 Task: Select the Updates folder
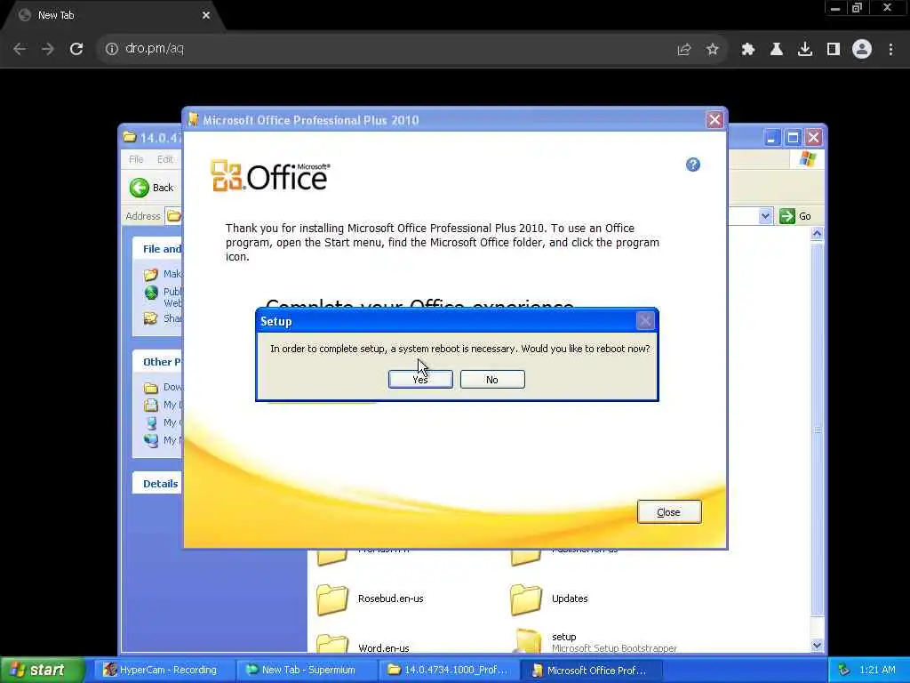[549, 599]
